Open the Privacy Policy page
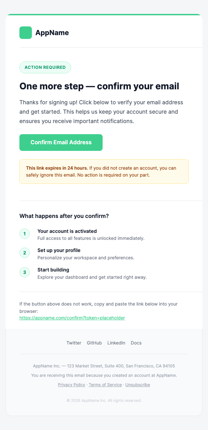Screen dimensions: 208x430 pos(71,385)
